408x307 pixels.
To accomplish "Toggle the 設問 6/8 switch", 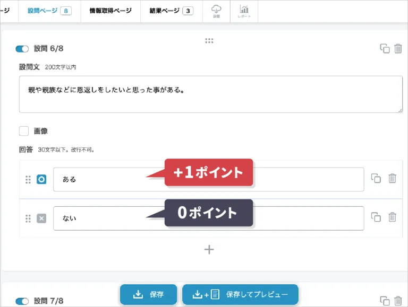I will (x=22, y=49).
